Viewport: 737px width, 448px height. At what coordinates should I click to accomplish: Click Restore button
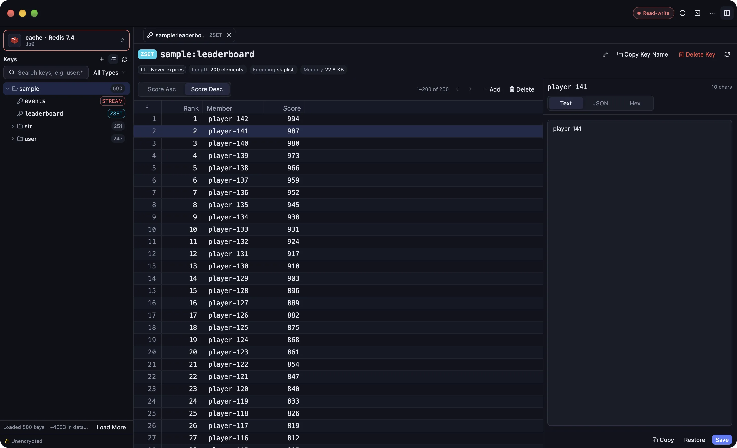tap(694, 440)
